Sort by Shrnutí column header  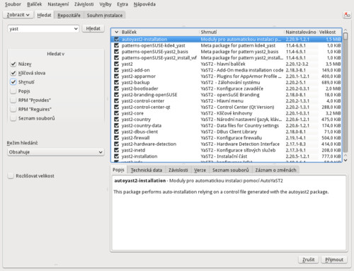(241, 32)
